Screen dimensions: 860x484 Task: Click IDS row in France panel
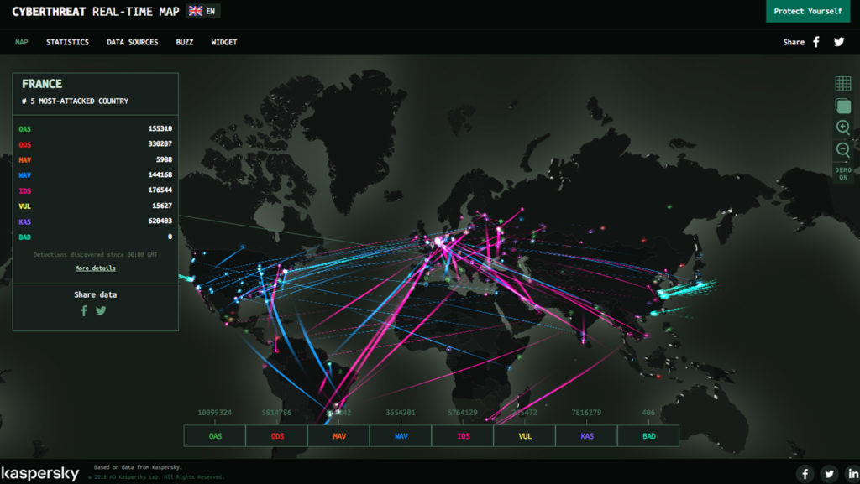tap(96, 190)
